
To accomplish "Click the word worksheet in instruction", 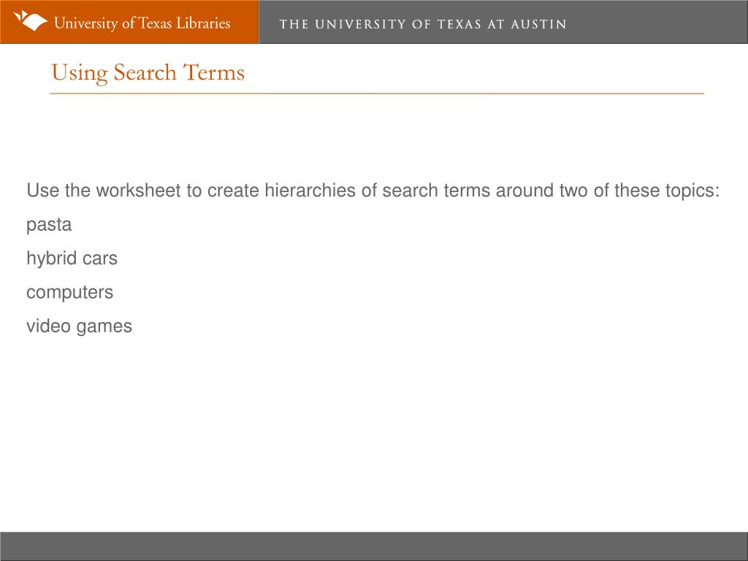I will click(138, 191).
